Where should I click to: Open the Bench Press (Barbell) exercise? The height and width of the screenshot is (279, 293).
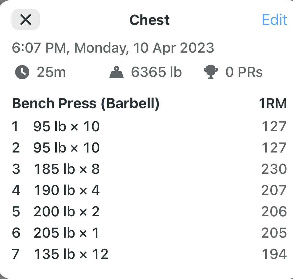coord(86,103)
